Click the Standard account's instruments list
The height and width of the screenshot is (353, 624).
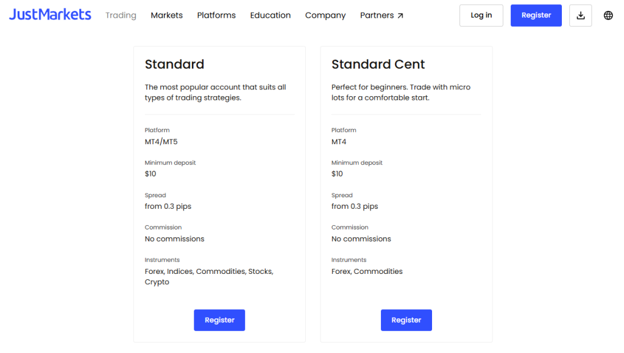click(x=208, y=276)
